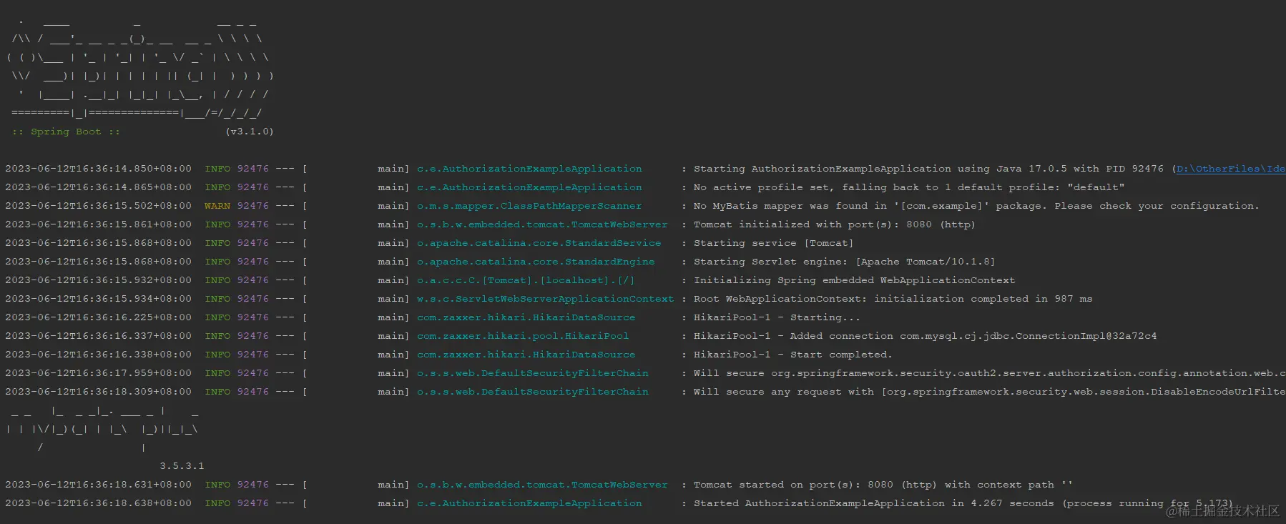Screen dimensions: 1286x524
Task: Click the "HikariPool-1 - Start completed." message
Action: [792, 355]
